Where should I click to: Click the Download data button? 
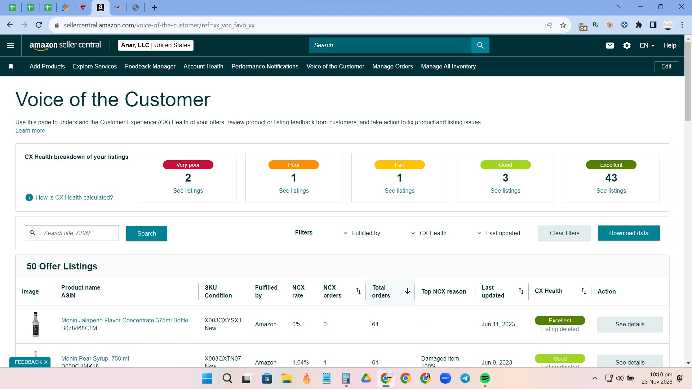click(x=629, y=233)
